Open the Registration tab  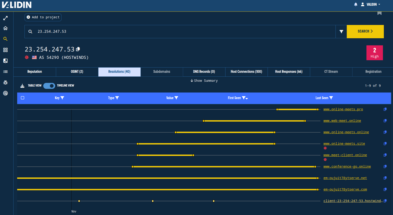(373, 72)
